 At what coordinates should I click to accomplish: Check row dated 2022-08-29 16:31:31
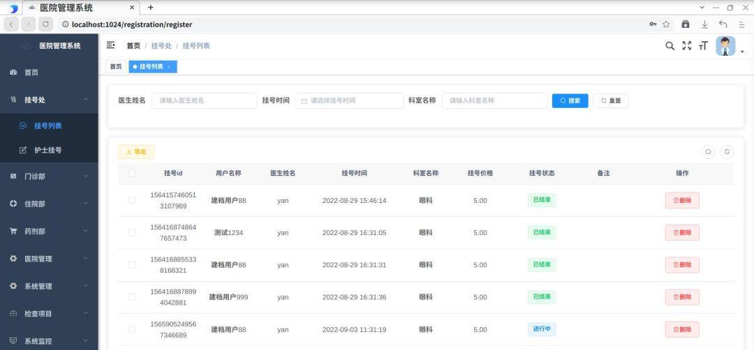click(x=132, y=264)
